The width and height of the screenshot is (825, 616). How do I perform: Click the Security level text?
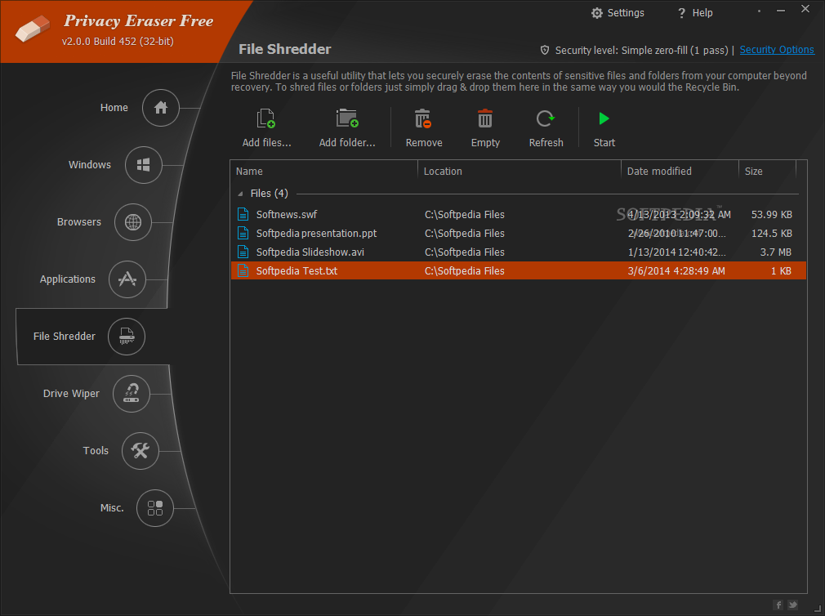[x=641, y=50]
